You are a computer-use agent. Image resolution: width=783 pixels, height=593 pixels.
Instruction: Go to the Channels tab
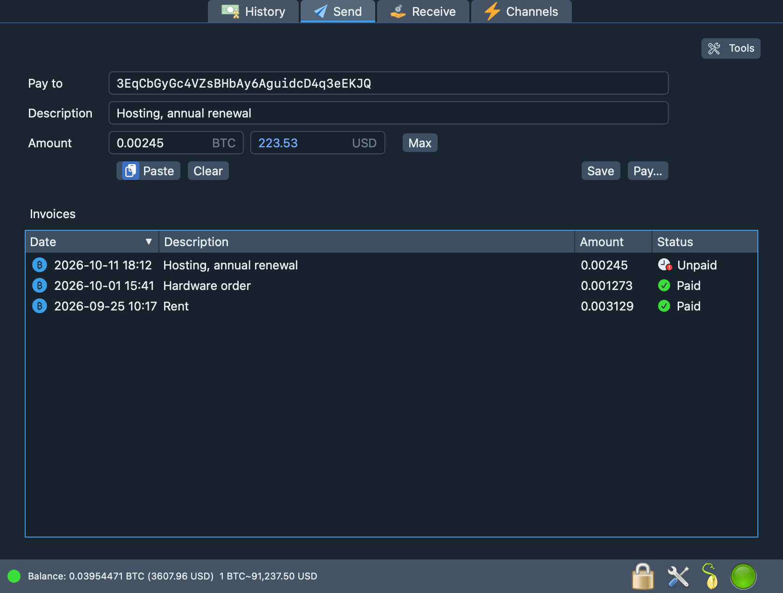(x=522, y=11)
